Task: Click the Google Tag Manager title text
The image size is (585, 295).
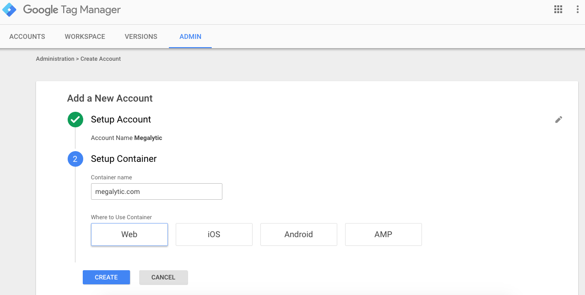Action: coord(72,10)
